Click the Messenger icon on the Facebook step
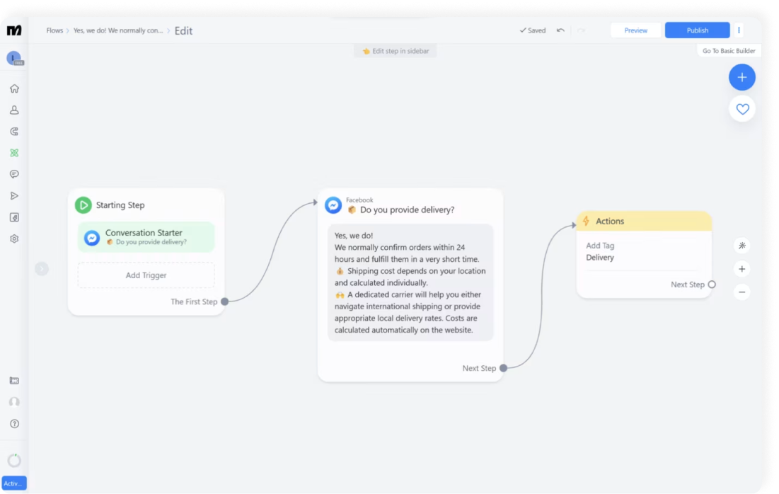The image size is (779, 494). pyautogui.click(x=332, y=205)
